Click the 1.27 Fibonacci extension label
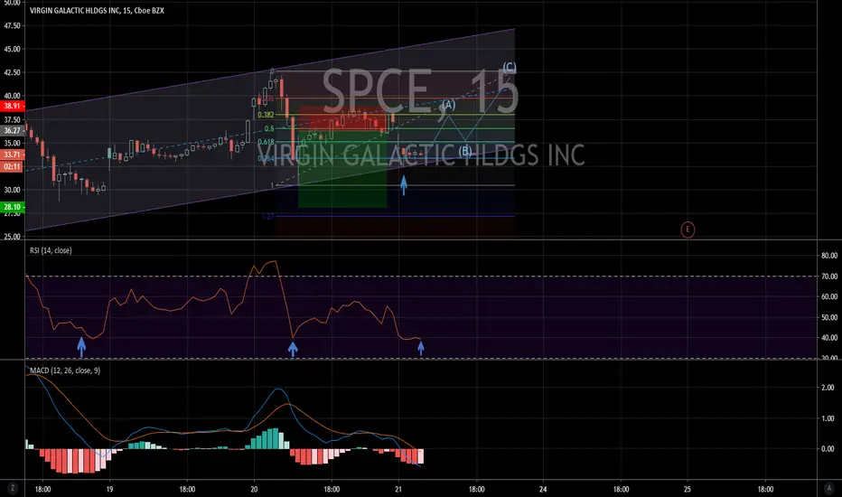This screenshot has width=842, height=497. (268, 216)
